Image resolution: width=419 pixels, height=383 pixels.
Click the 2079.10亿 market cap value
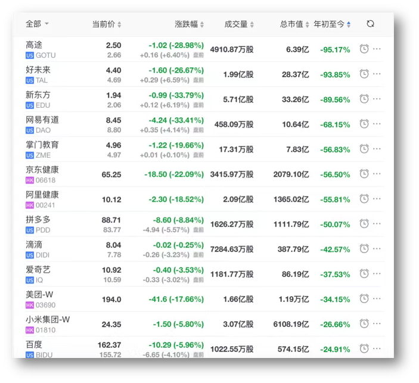[291, 175]
